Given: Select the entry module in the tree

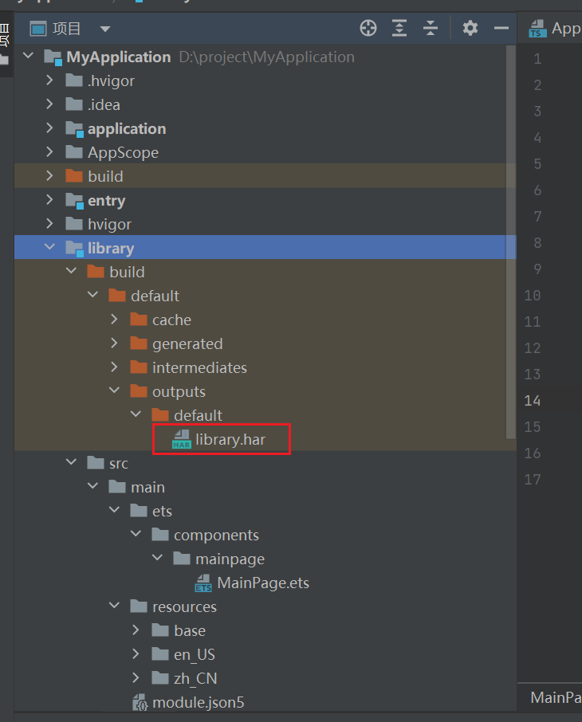Looking at the screenshot, I should [x=106, y=200].
